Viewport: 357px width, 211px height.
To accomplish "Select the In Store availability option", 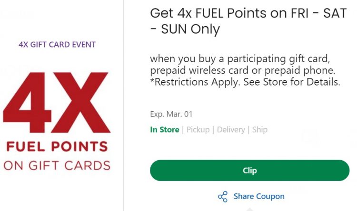I will pyautogui.click(x=165, y=130).
